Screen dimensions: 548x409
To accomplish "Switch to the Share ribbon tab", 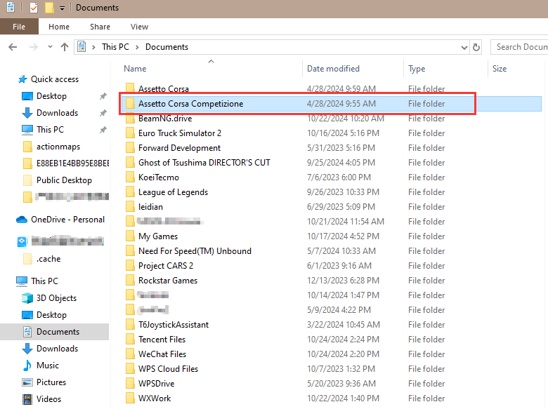I will point(100,27).
